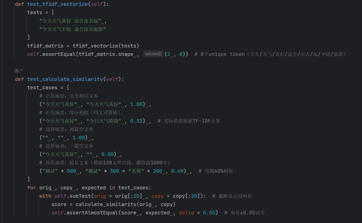
Task: Click the comment "边界场景：一篇空文本"
Action: pos(66,146)
